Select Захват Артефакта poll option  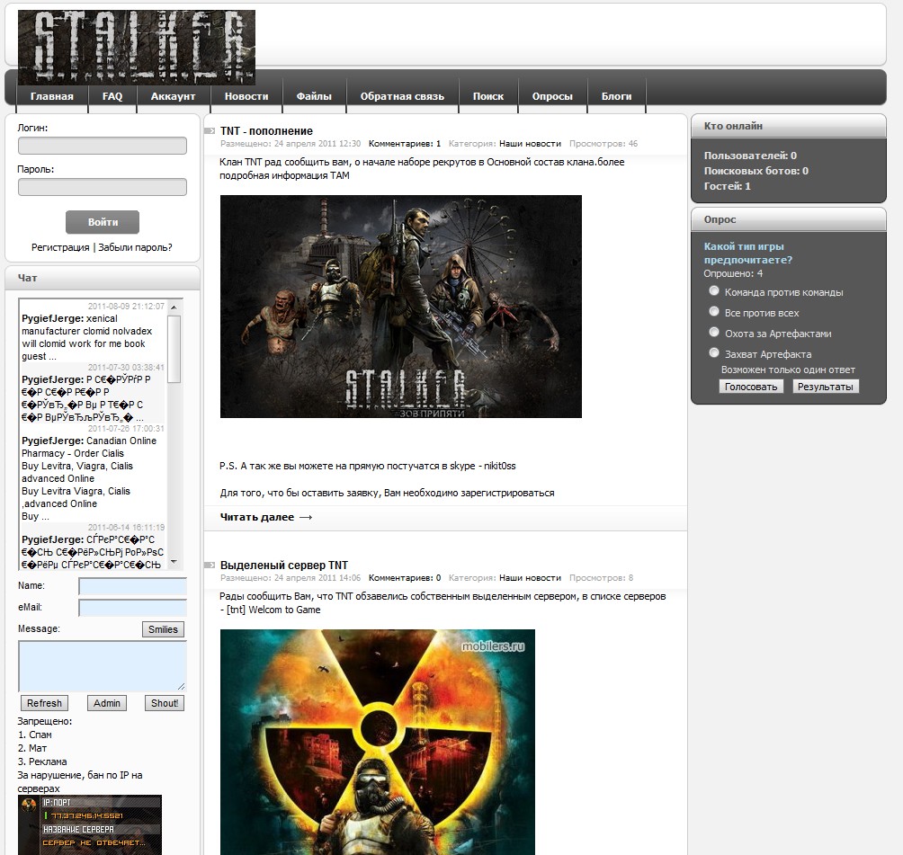coord(714,353)
